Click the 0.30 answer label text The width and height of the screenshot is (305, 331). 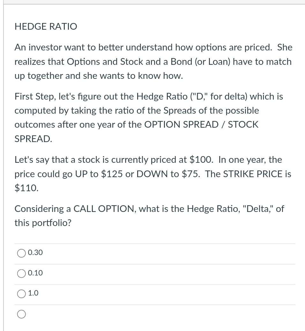(35, 252)
